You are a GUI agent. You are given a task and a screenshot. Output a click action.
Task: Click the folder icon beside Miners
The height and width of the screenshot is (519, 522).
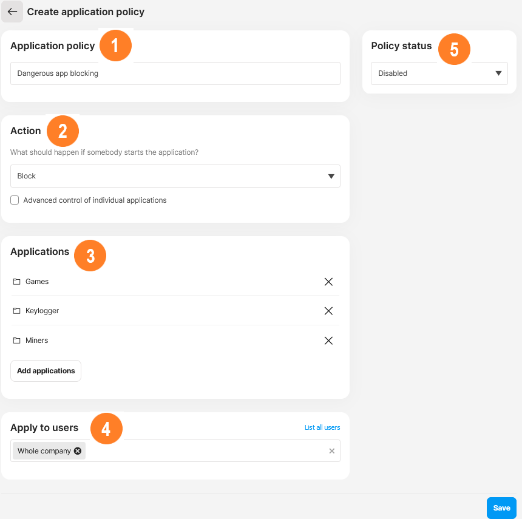point(16,340)
